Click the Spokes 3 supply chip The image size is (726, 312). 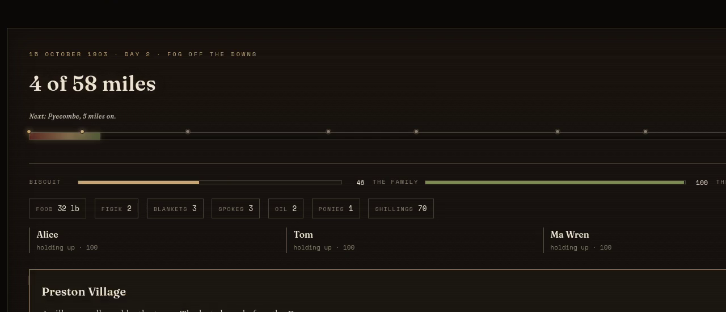pyautogui.click(x=236, y=209)
